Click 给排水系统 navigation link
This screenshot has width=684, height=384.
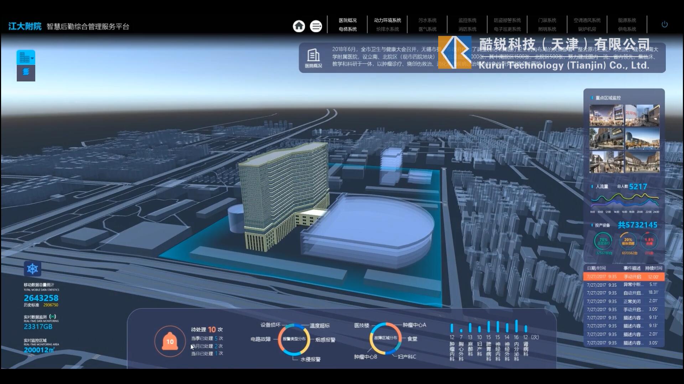387,29
